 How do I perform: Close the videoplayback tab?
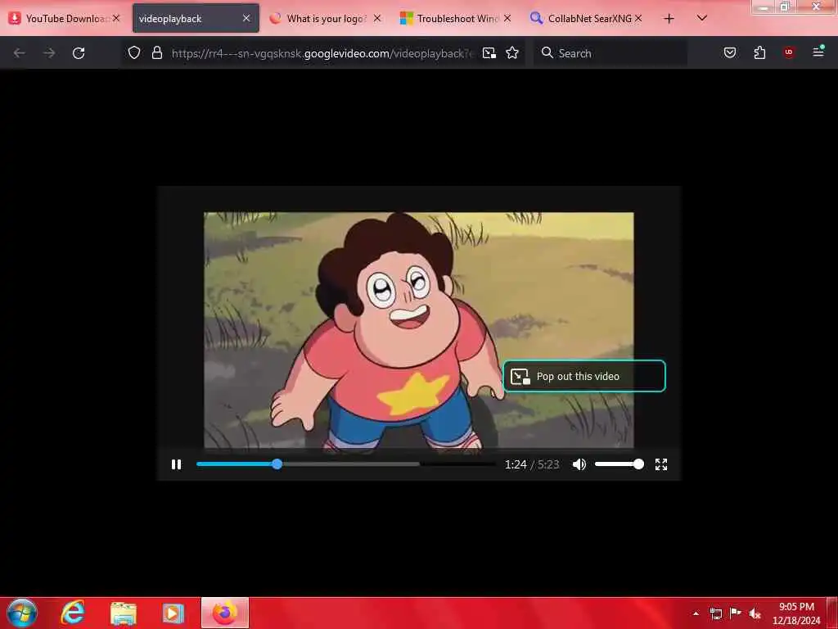246,18
